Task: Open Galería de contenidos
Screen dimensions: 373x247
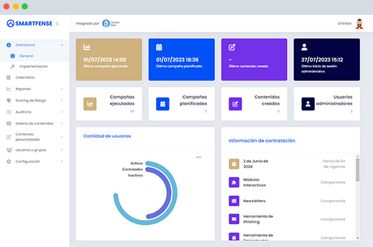Action: [35, 123]
